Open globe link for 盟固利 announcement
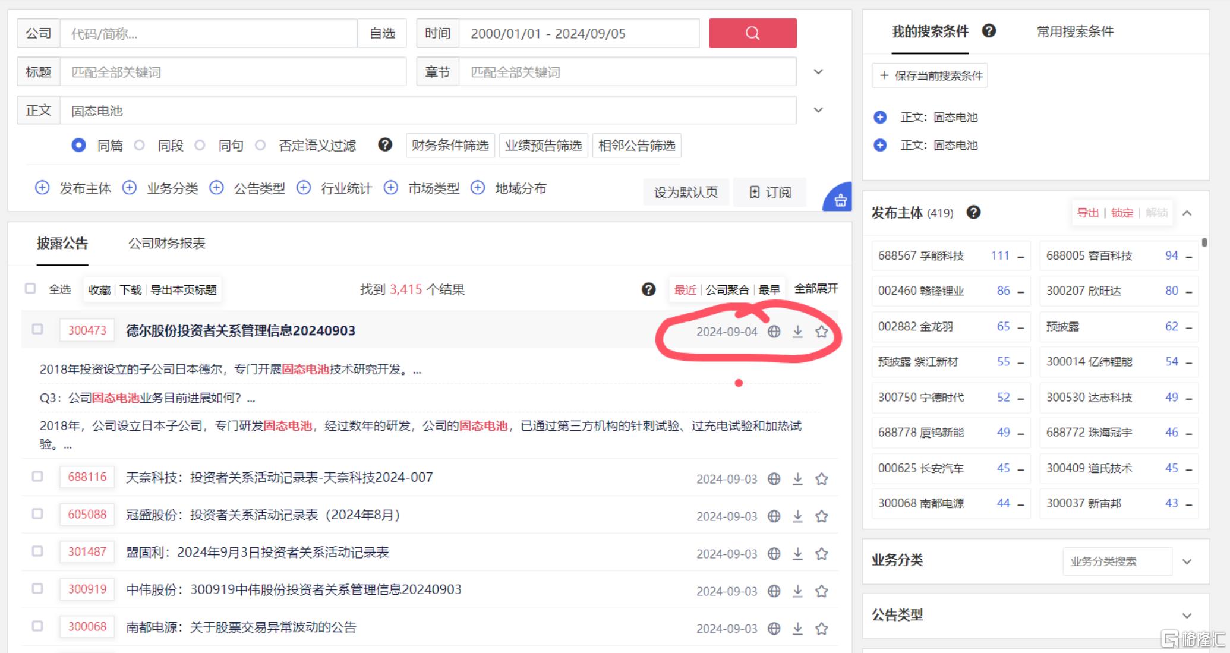The width and height of the screenshot is (1230, 653). (774, 554)
